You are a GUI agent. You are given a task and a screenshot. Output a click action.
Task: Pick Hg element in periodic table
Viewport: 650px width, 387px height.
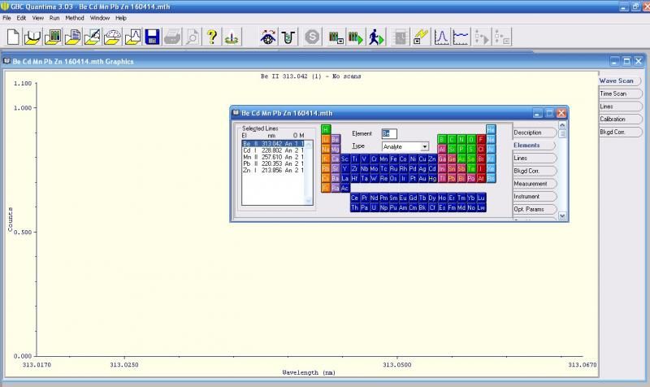click(x=432, y=178)
